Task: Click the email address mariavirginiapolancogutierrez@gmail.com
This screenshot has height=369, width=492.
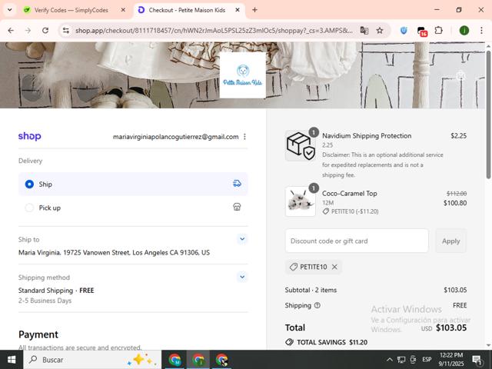Action: (x=176, y=137)
